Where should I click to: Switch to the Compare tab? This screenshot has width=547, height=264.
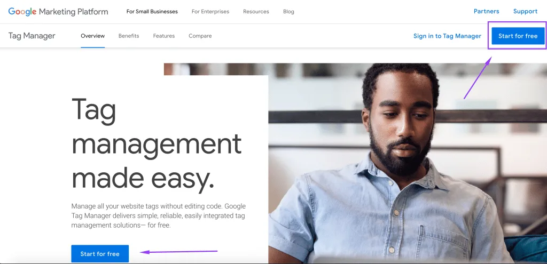coord(200,36)
